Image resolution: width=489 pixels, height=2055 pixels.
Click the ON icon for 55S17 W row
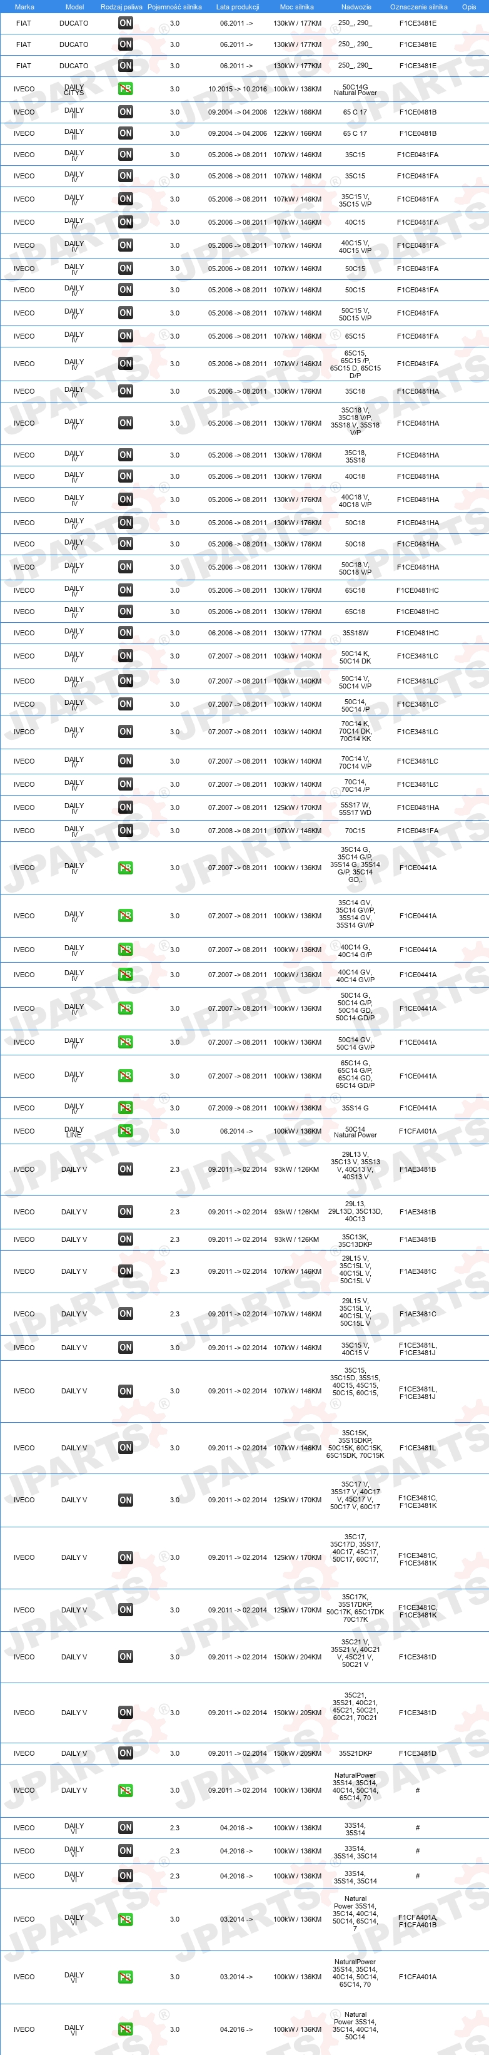point(125,807)
